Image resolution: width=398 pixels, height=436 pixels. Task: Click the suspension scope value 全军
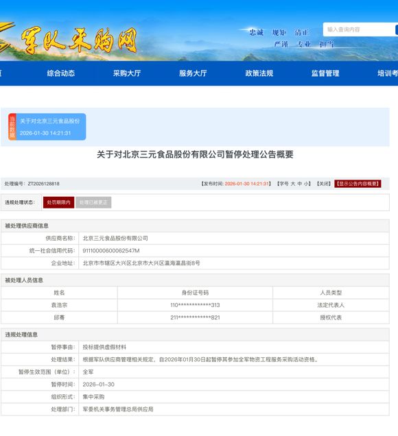[x=88, y=372]
